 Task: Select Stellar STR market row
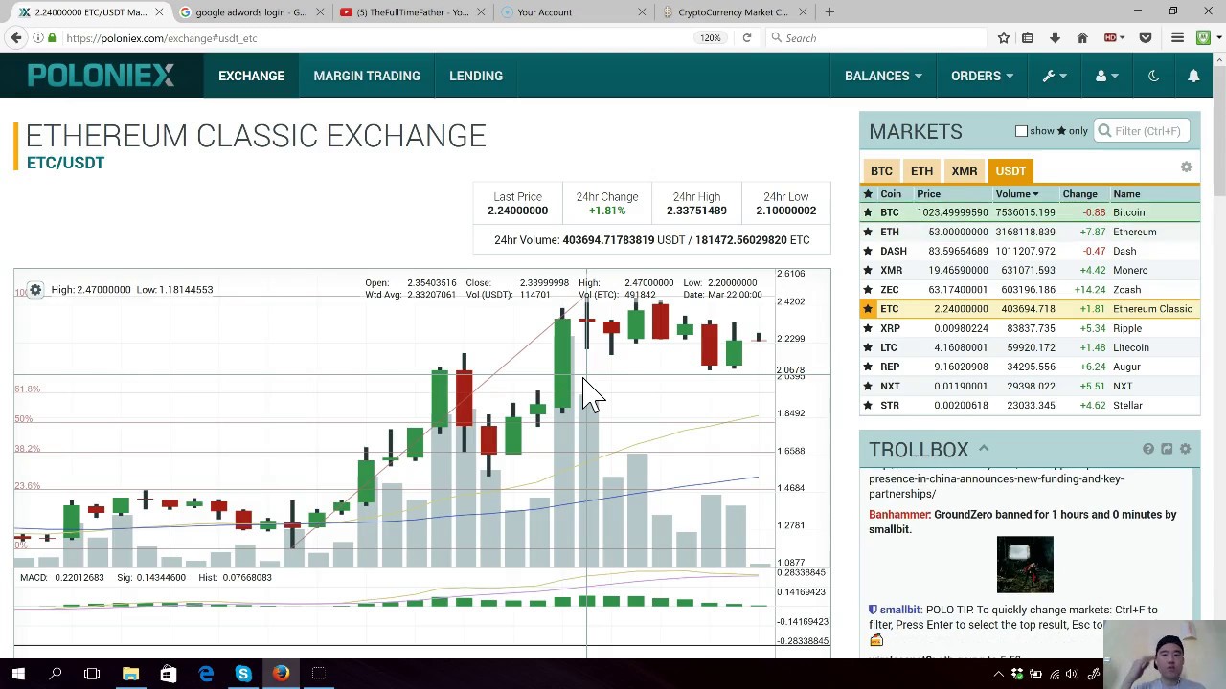pos(1030,405)
